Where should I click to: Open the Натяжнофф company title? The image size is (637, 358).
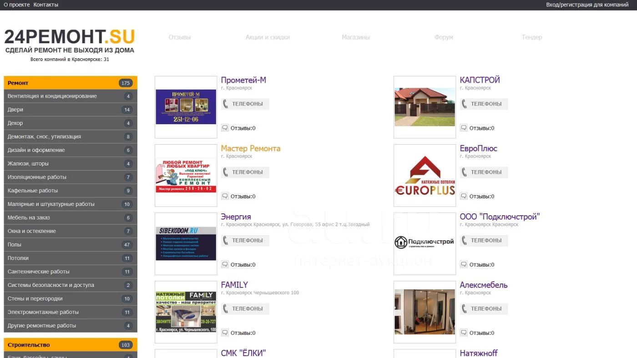[479, 353]
